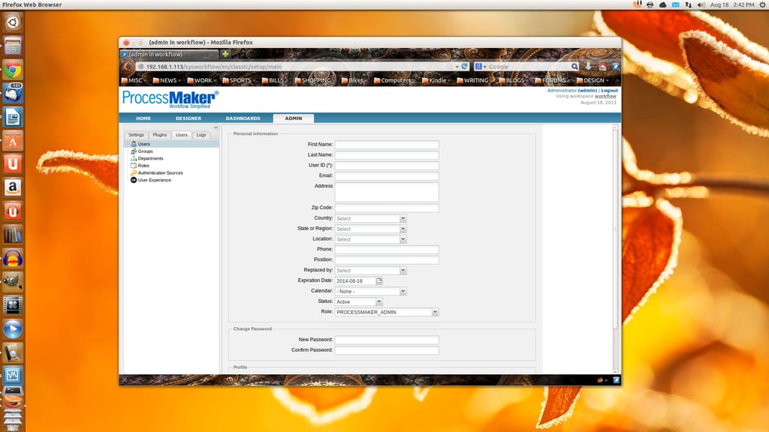Open the Settings sub-tab

click(136, 135)
